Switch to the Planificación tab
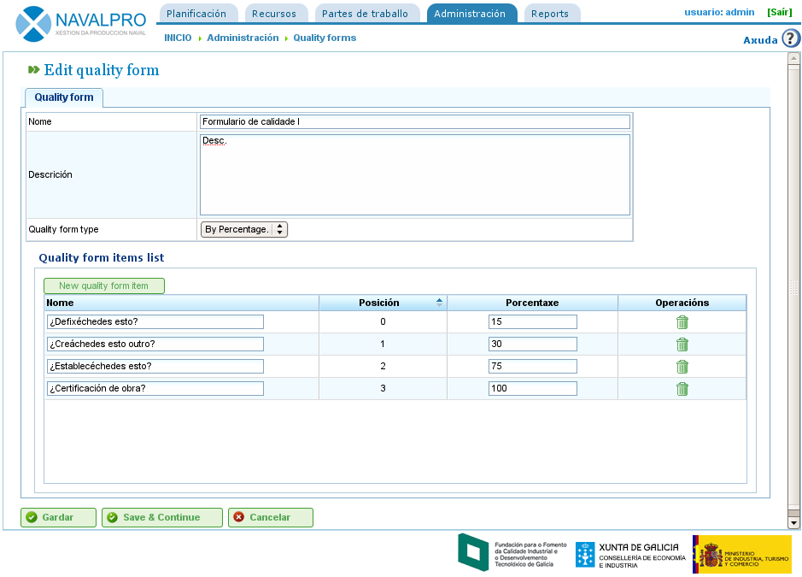This screenshot has width=802, height=577. (x=197, y=14)
